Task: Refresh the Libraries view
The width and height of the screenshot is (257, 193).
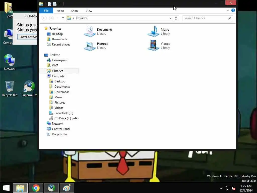Action: (x=176, y=18)
